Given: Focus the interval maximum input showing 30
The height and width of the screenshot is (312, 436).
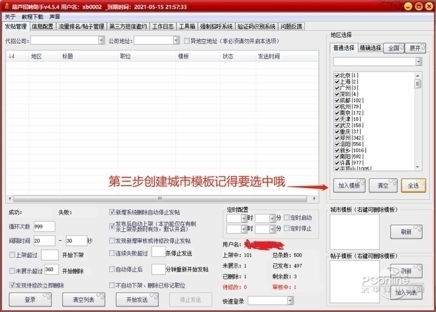Looking at the screenshot, I should [77, 241].
